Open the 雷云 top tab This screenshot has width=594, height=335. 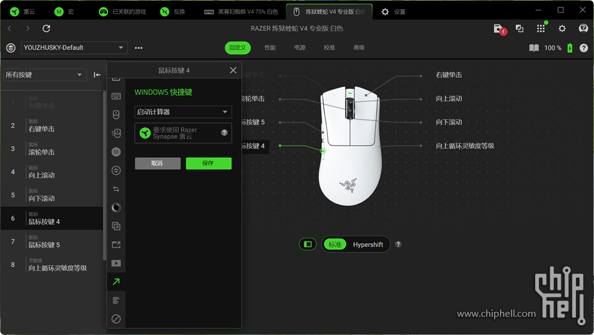[x=23, y=12]
